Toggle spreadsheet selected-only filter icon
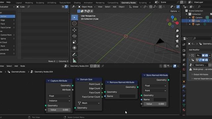212x119 pixels. click(x=63, y=7)
